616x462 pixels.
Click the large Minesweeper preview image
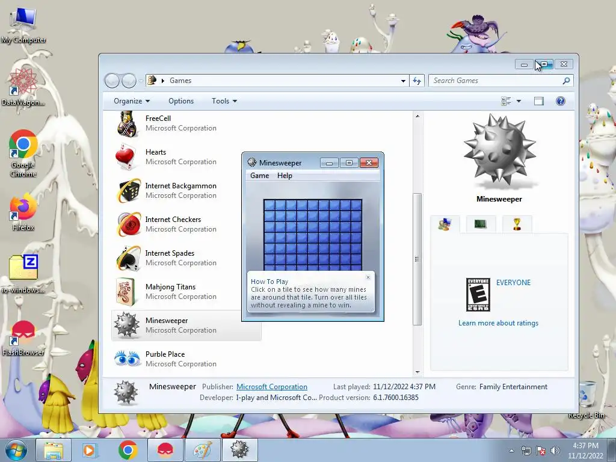(x=499, y=152)
